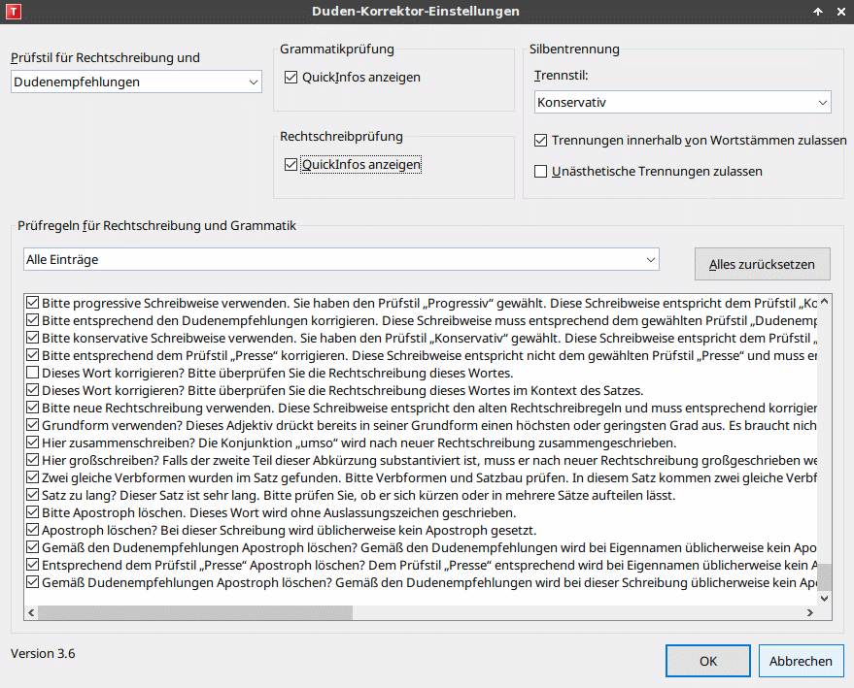The width and height of the screenshot is (854, 688).
Task: Click the vertical scrollbar thumb of rules list
Action: click(824, 577)
